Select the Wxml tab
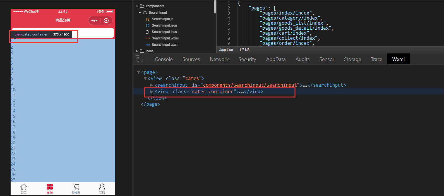The width and height of the screenshot is (444, 196). [x=399, y=59]
